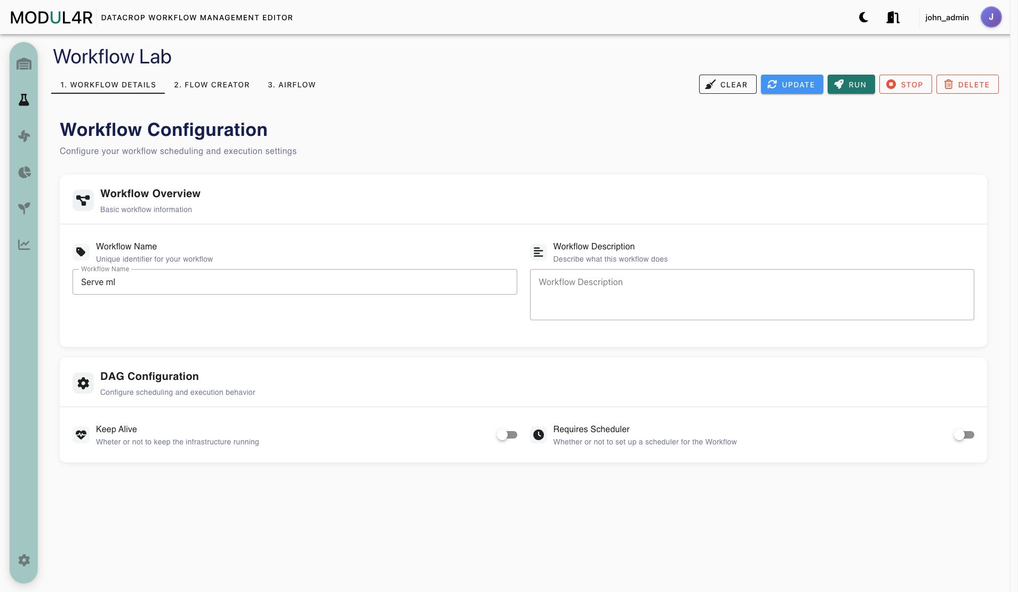Select the flask lab icon in sidebar
Viewport: 1018px width, 592px height.
point(24,100)
